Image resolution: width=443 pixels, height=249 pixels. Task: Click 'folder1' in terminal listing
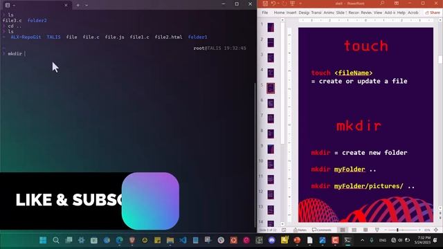pos(197,37)
